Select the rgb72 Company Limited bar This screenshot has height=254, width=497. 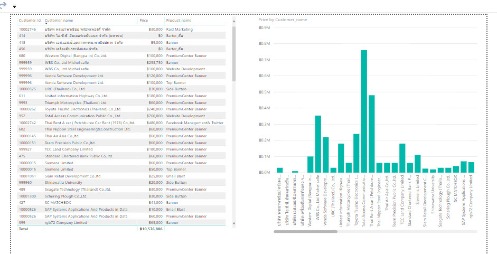click(x=471, y=167)
